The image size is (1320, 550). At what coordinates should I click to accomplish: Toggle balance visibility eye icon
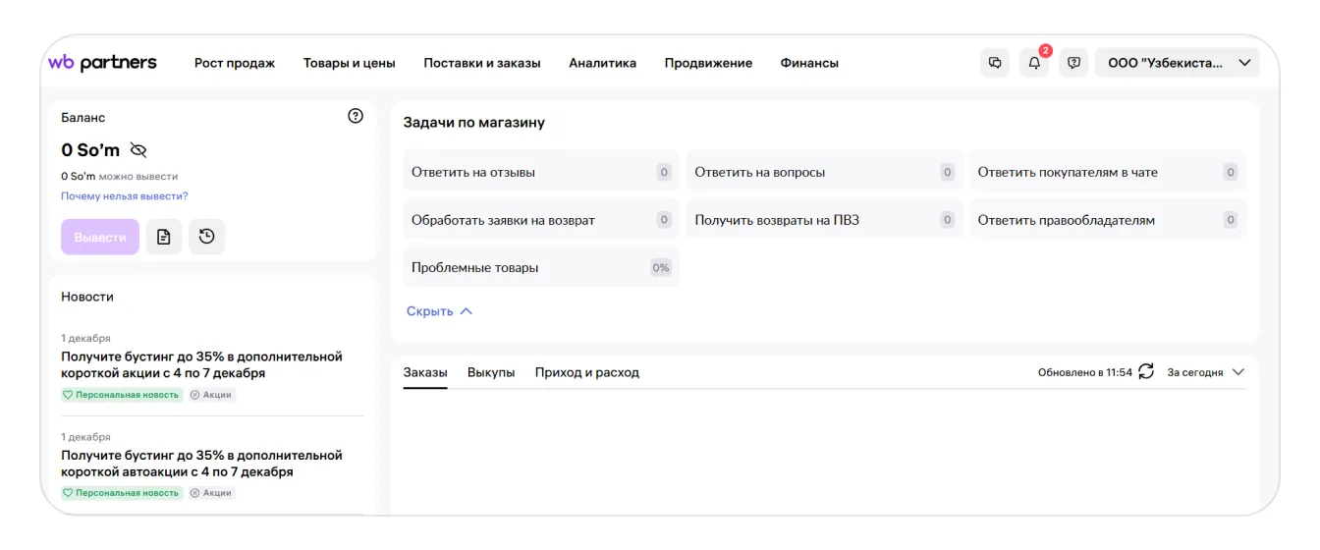point(138,150)
